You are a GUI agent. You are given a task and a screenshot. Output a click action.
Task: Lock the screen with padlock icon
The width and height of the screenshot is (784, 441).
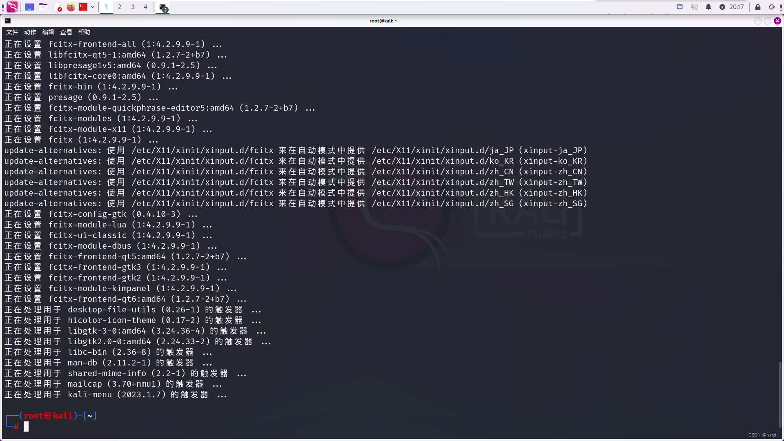pos(758,7)
